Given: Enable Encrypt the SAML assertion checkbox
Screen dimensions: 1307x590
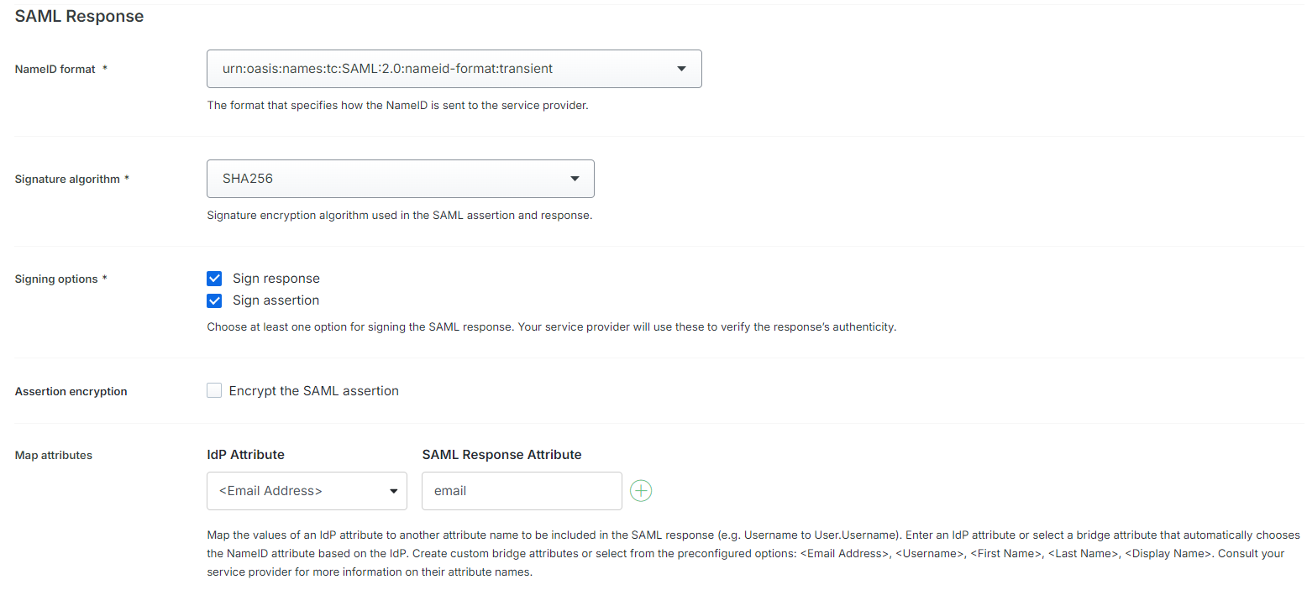Looking at the screenshot, I should pyautogui.click(x=214, y=390).
